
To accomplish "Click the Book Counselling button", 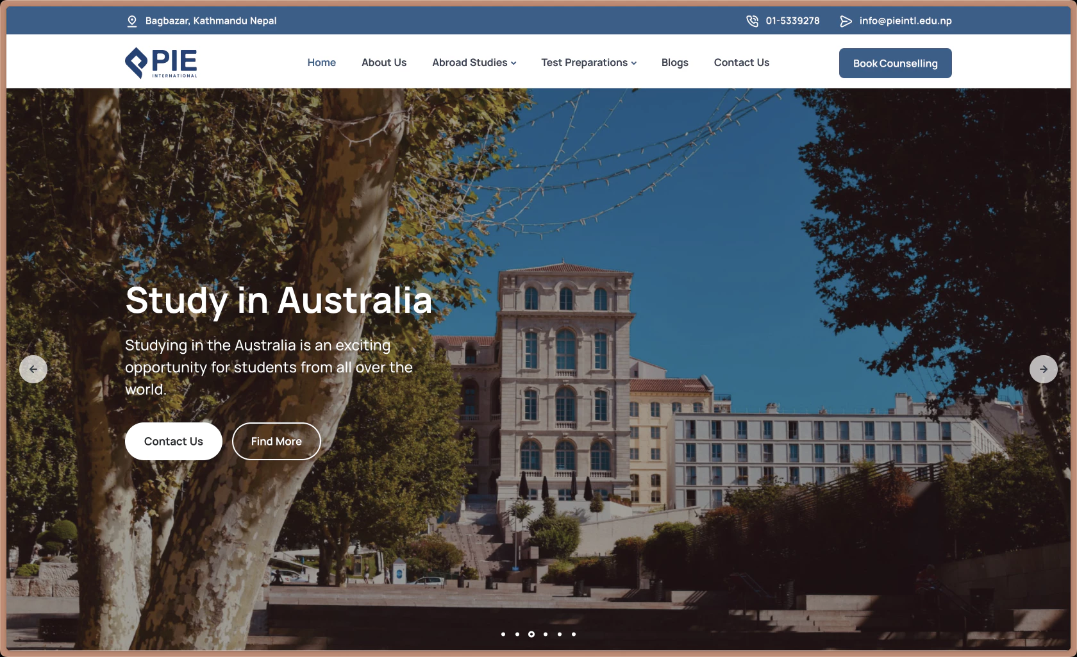I will pos(895,63).
